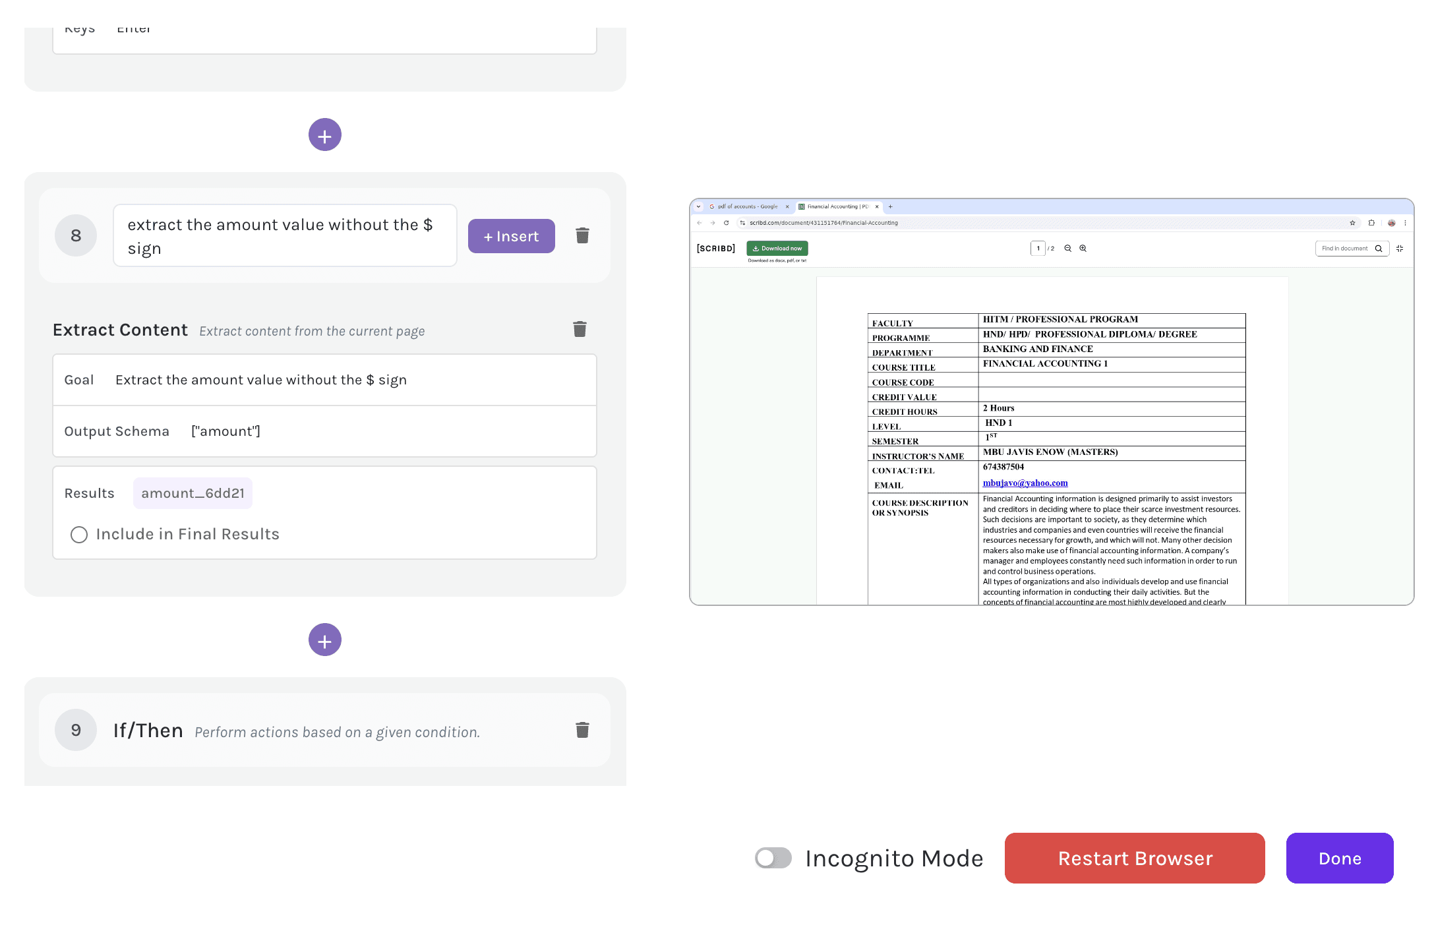Add a step between steps 8 and 9
The height and width of the screenshot is (931, 1436).
(x=324, y=640)
